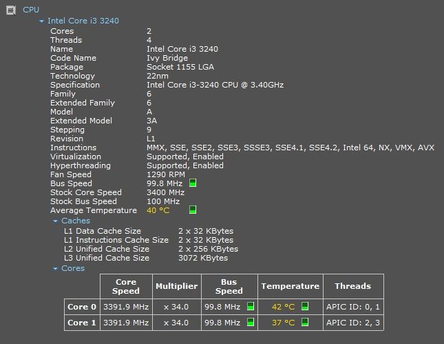
Task: Click the APIC ID: 0, 1 cell
Action: pyautogui.click(x=353, y=307)
